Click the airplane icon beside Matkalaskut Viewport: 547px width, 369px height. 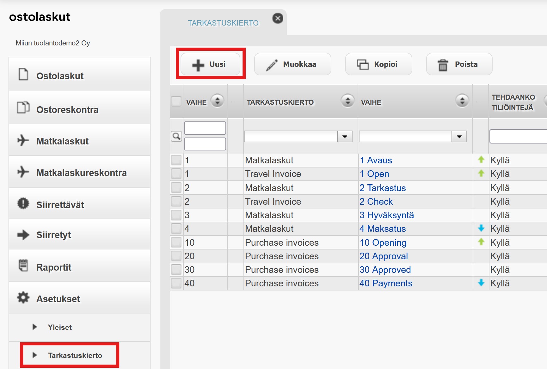[23, 140]
